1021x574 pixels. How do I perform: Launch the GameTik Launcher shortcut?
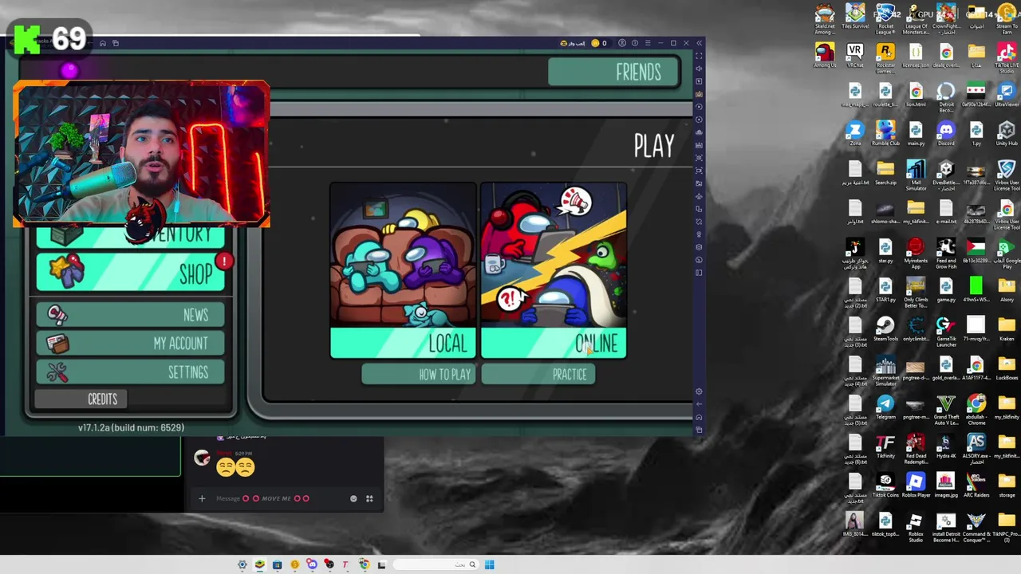pos(946,332)
